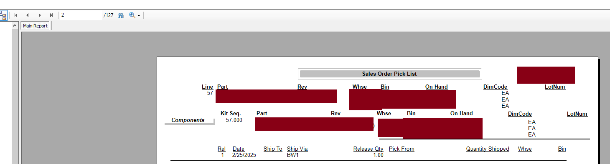Toggle the group tree panel icon

[x=3, y=15]
